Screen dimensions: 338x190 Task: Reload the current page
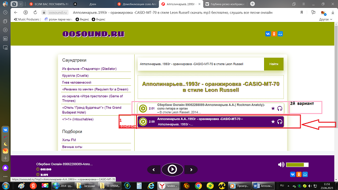click(x=35, y=12)
